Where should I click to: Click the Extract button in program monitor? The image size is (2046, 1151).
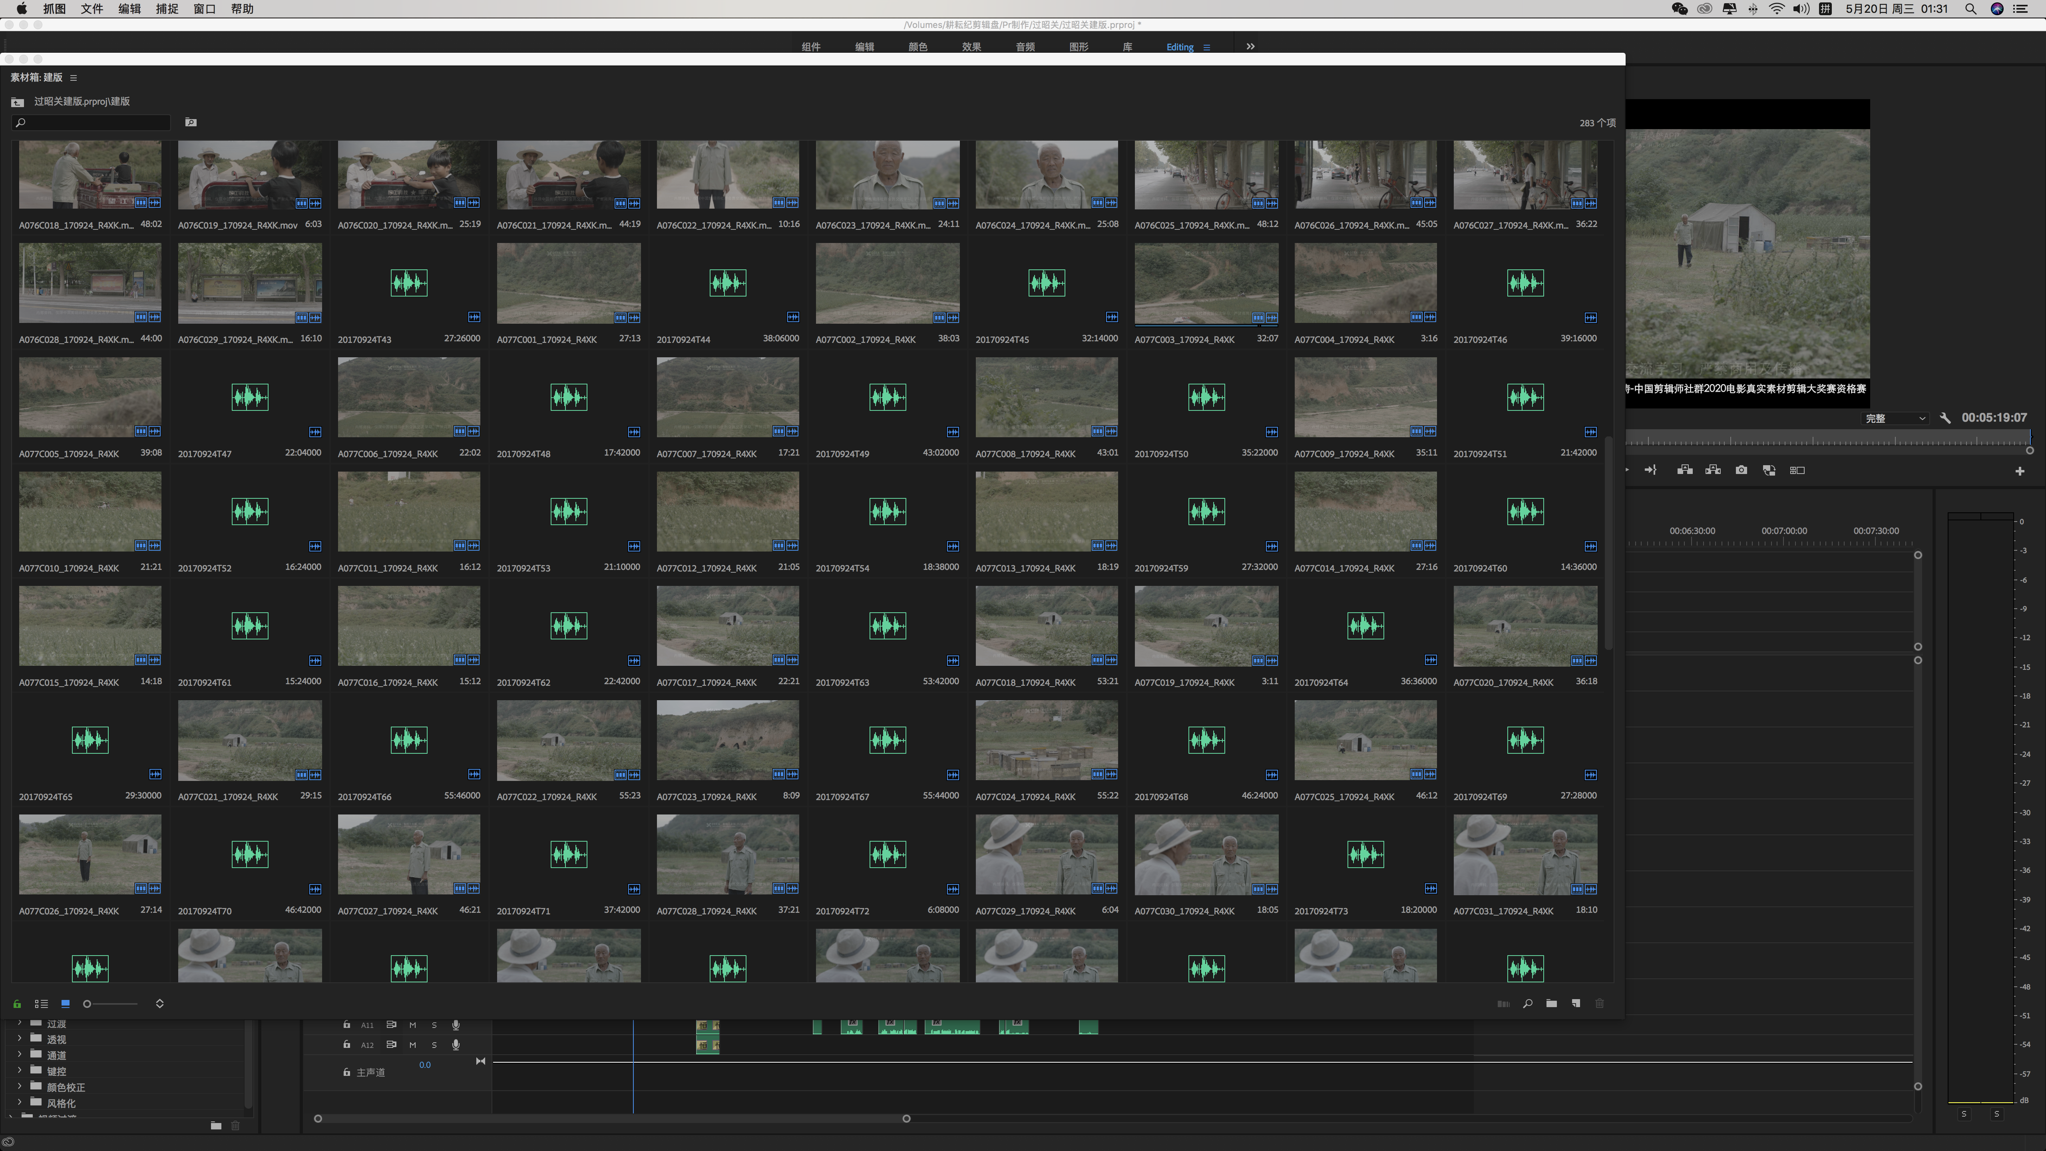tap(1713, 470)
